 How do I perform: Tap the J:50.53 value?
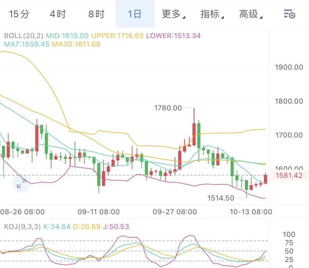click(116, 227)
